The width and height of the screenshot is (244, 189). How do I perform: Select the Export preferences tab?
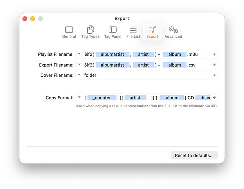pos(152,32)
